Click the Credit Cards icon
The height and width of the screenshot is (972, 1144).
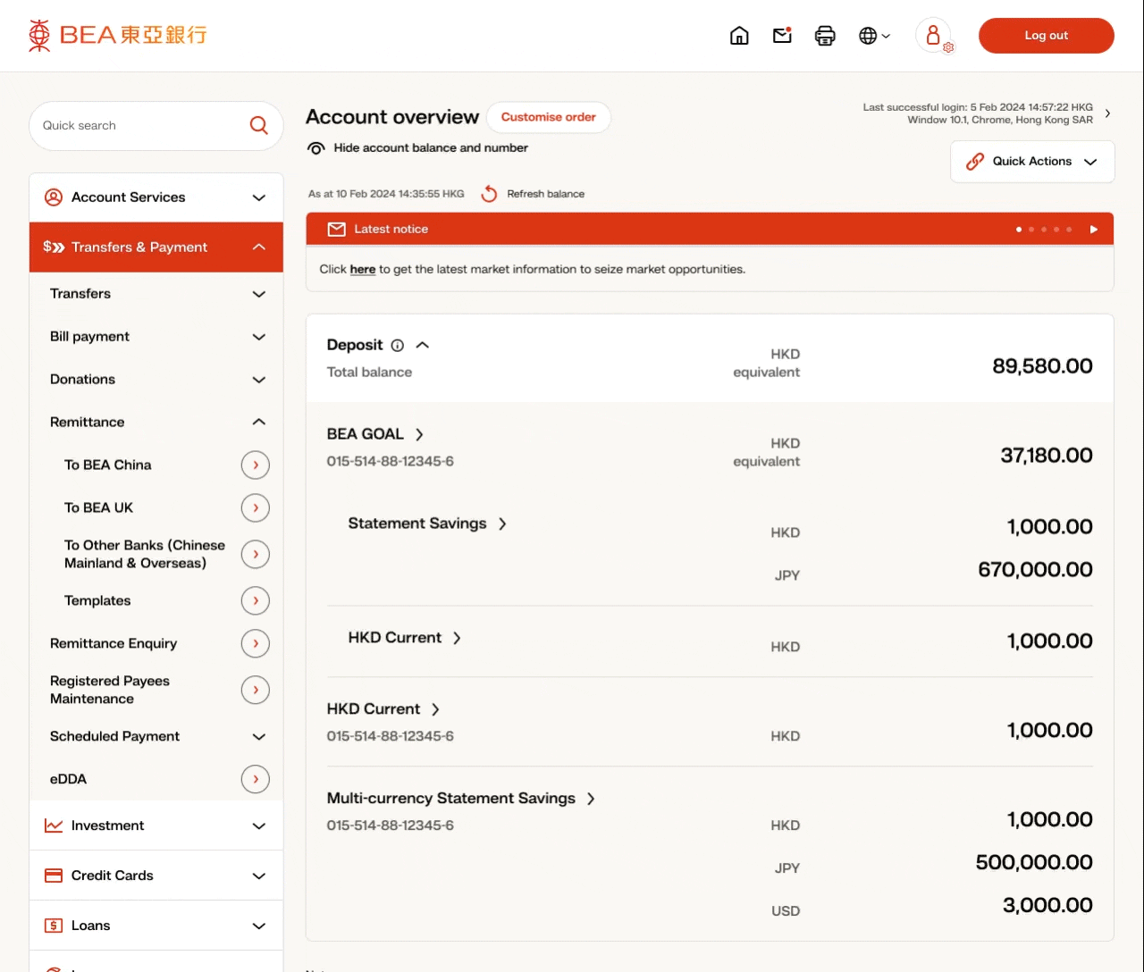click(x=54, y=876)
